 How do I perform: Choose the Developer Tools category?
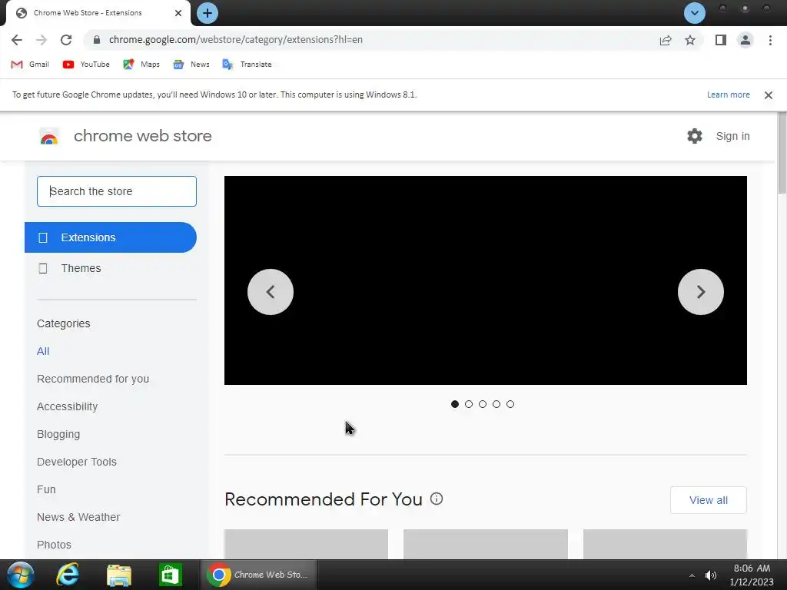[77, 462]
